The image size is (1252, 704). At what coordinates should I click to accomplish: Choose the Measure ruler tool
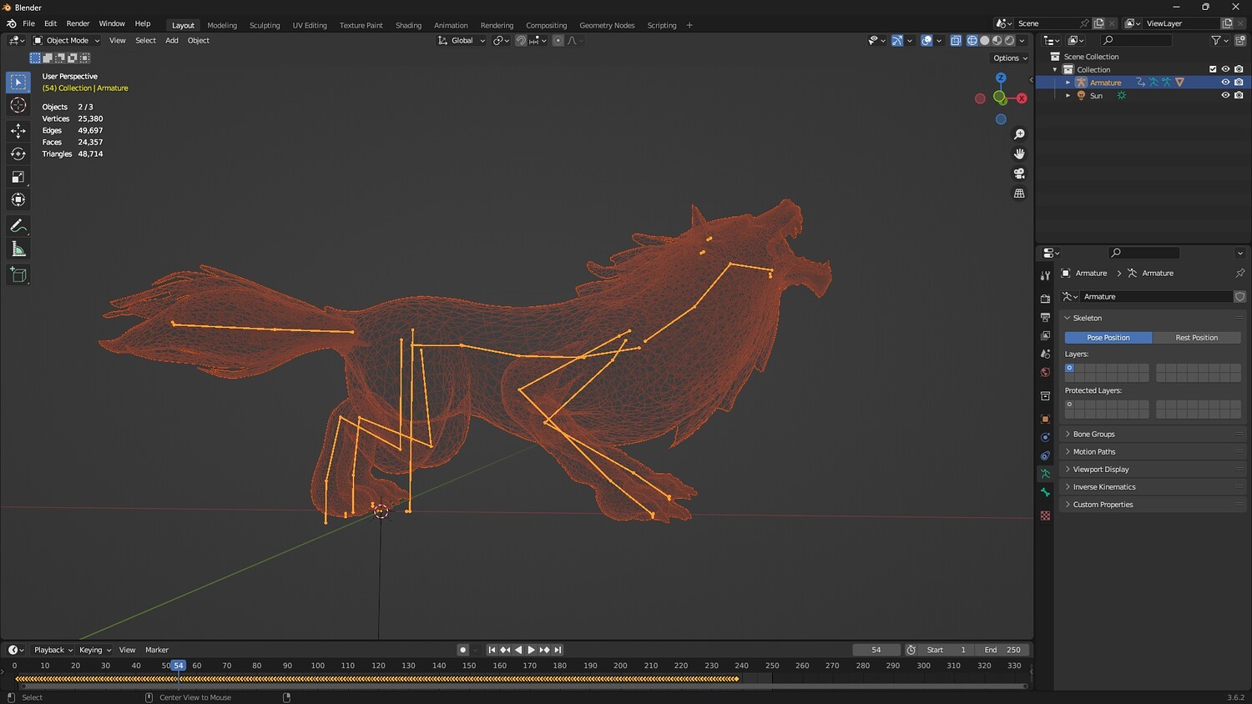pos(18,249)
